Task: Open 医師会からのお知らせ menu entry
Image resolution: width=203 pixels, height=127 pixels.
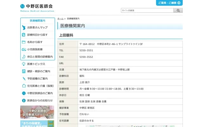Action: [x=40, y=100]
